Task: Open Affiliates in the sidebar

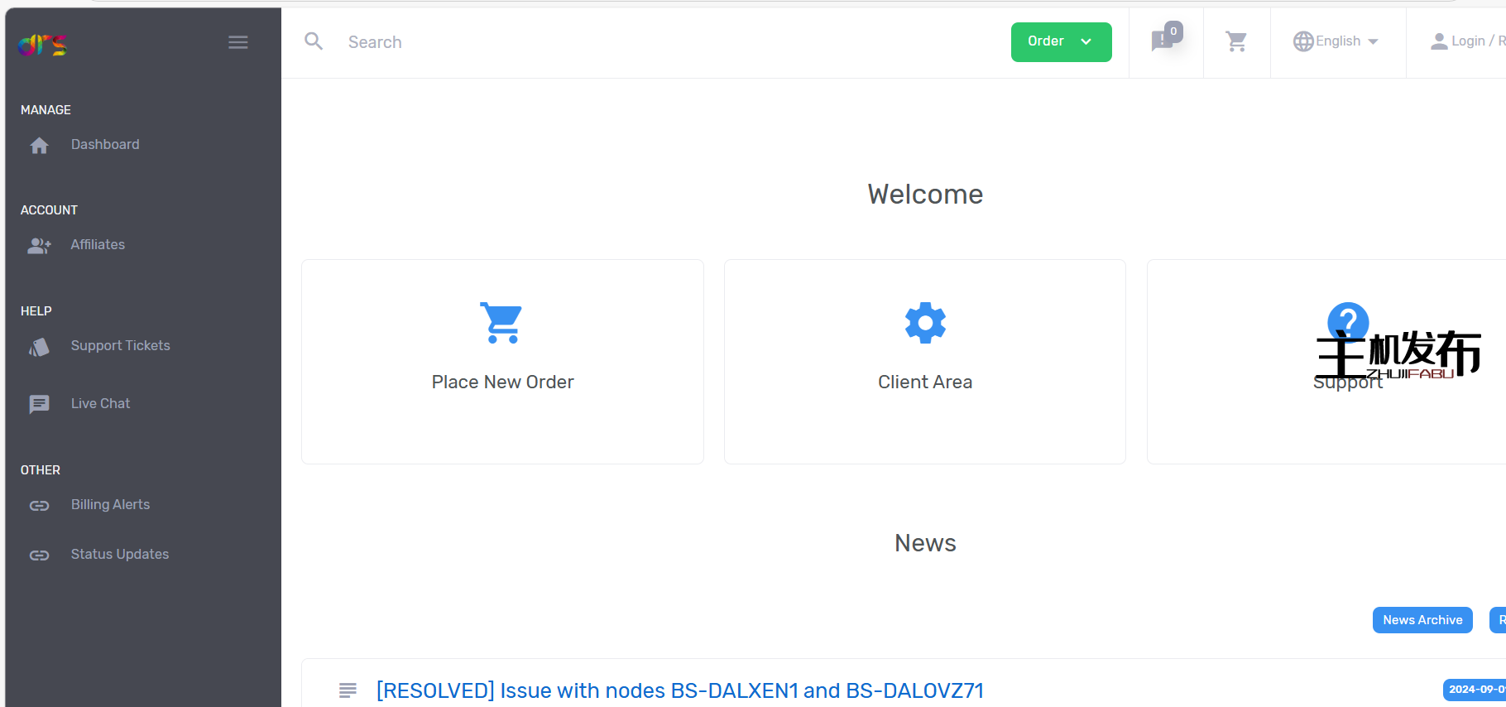Action: [x=98, y=245]
